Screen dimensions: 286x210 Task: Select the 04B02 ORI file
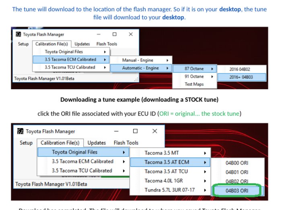237,181
